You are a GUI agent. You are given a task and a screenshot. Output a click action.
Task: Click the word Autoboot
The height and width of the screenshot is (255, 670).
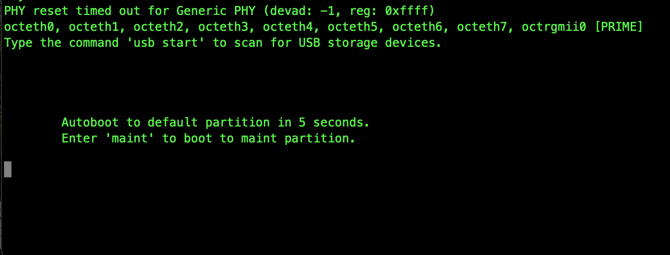pyautogui.click(x=90, y=123)
